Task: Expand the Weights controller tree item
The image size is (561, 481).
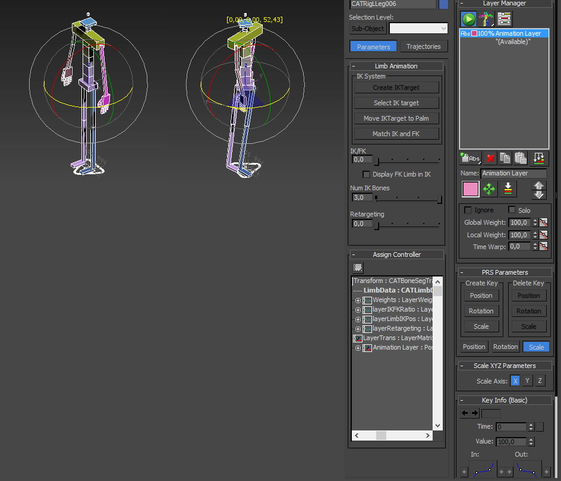Action: click(358, 300)
